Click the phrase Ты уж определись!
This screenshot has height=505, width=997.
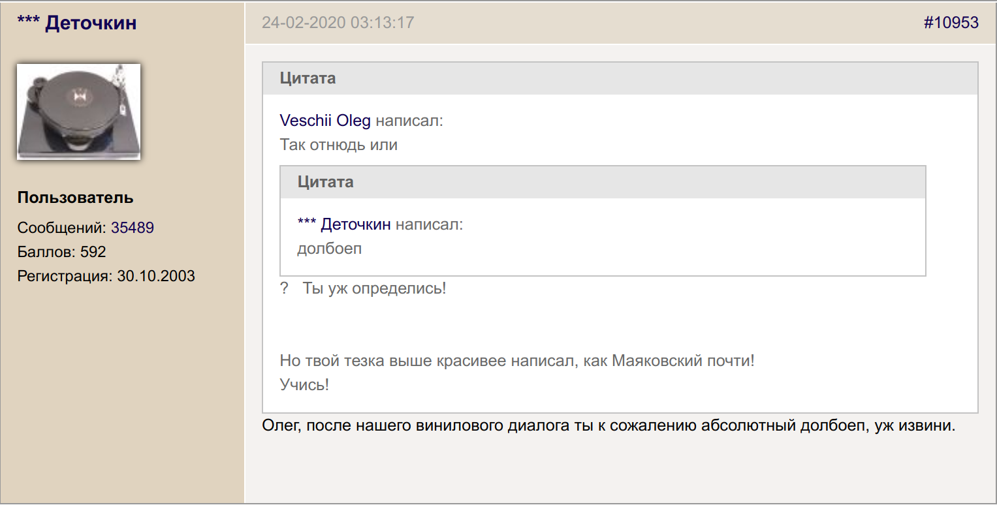tap(374, 288)
